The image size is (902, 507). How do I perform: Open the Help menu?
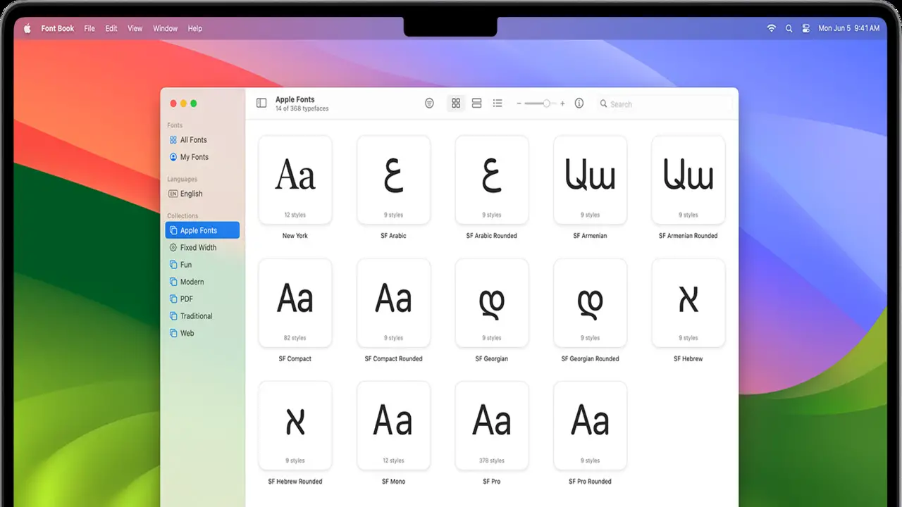coord(195,29)
